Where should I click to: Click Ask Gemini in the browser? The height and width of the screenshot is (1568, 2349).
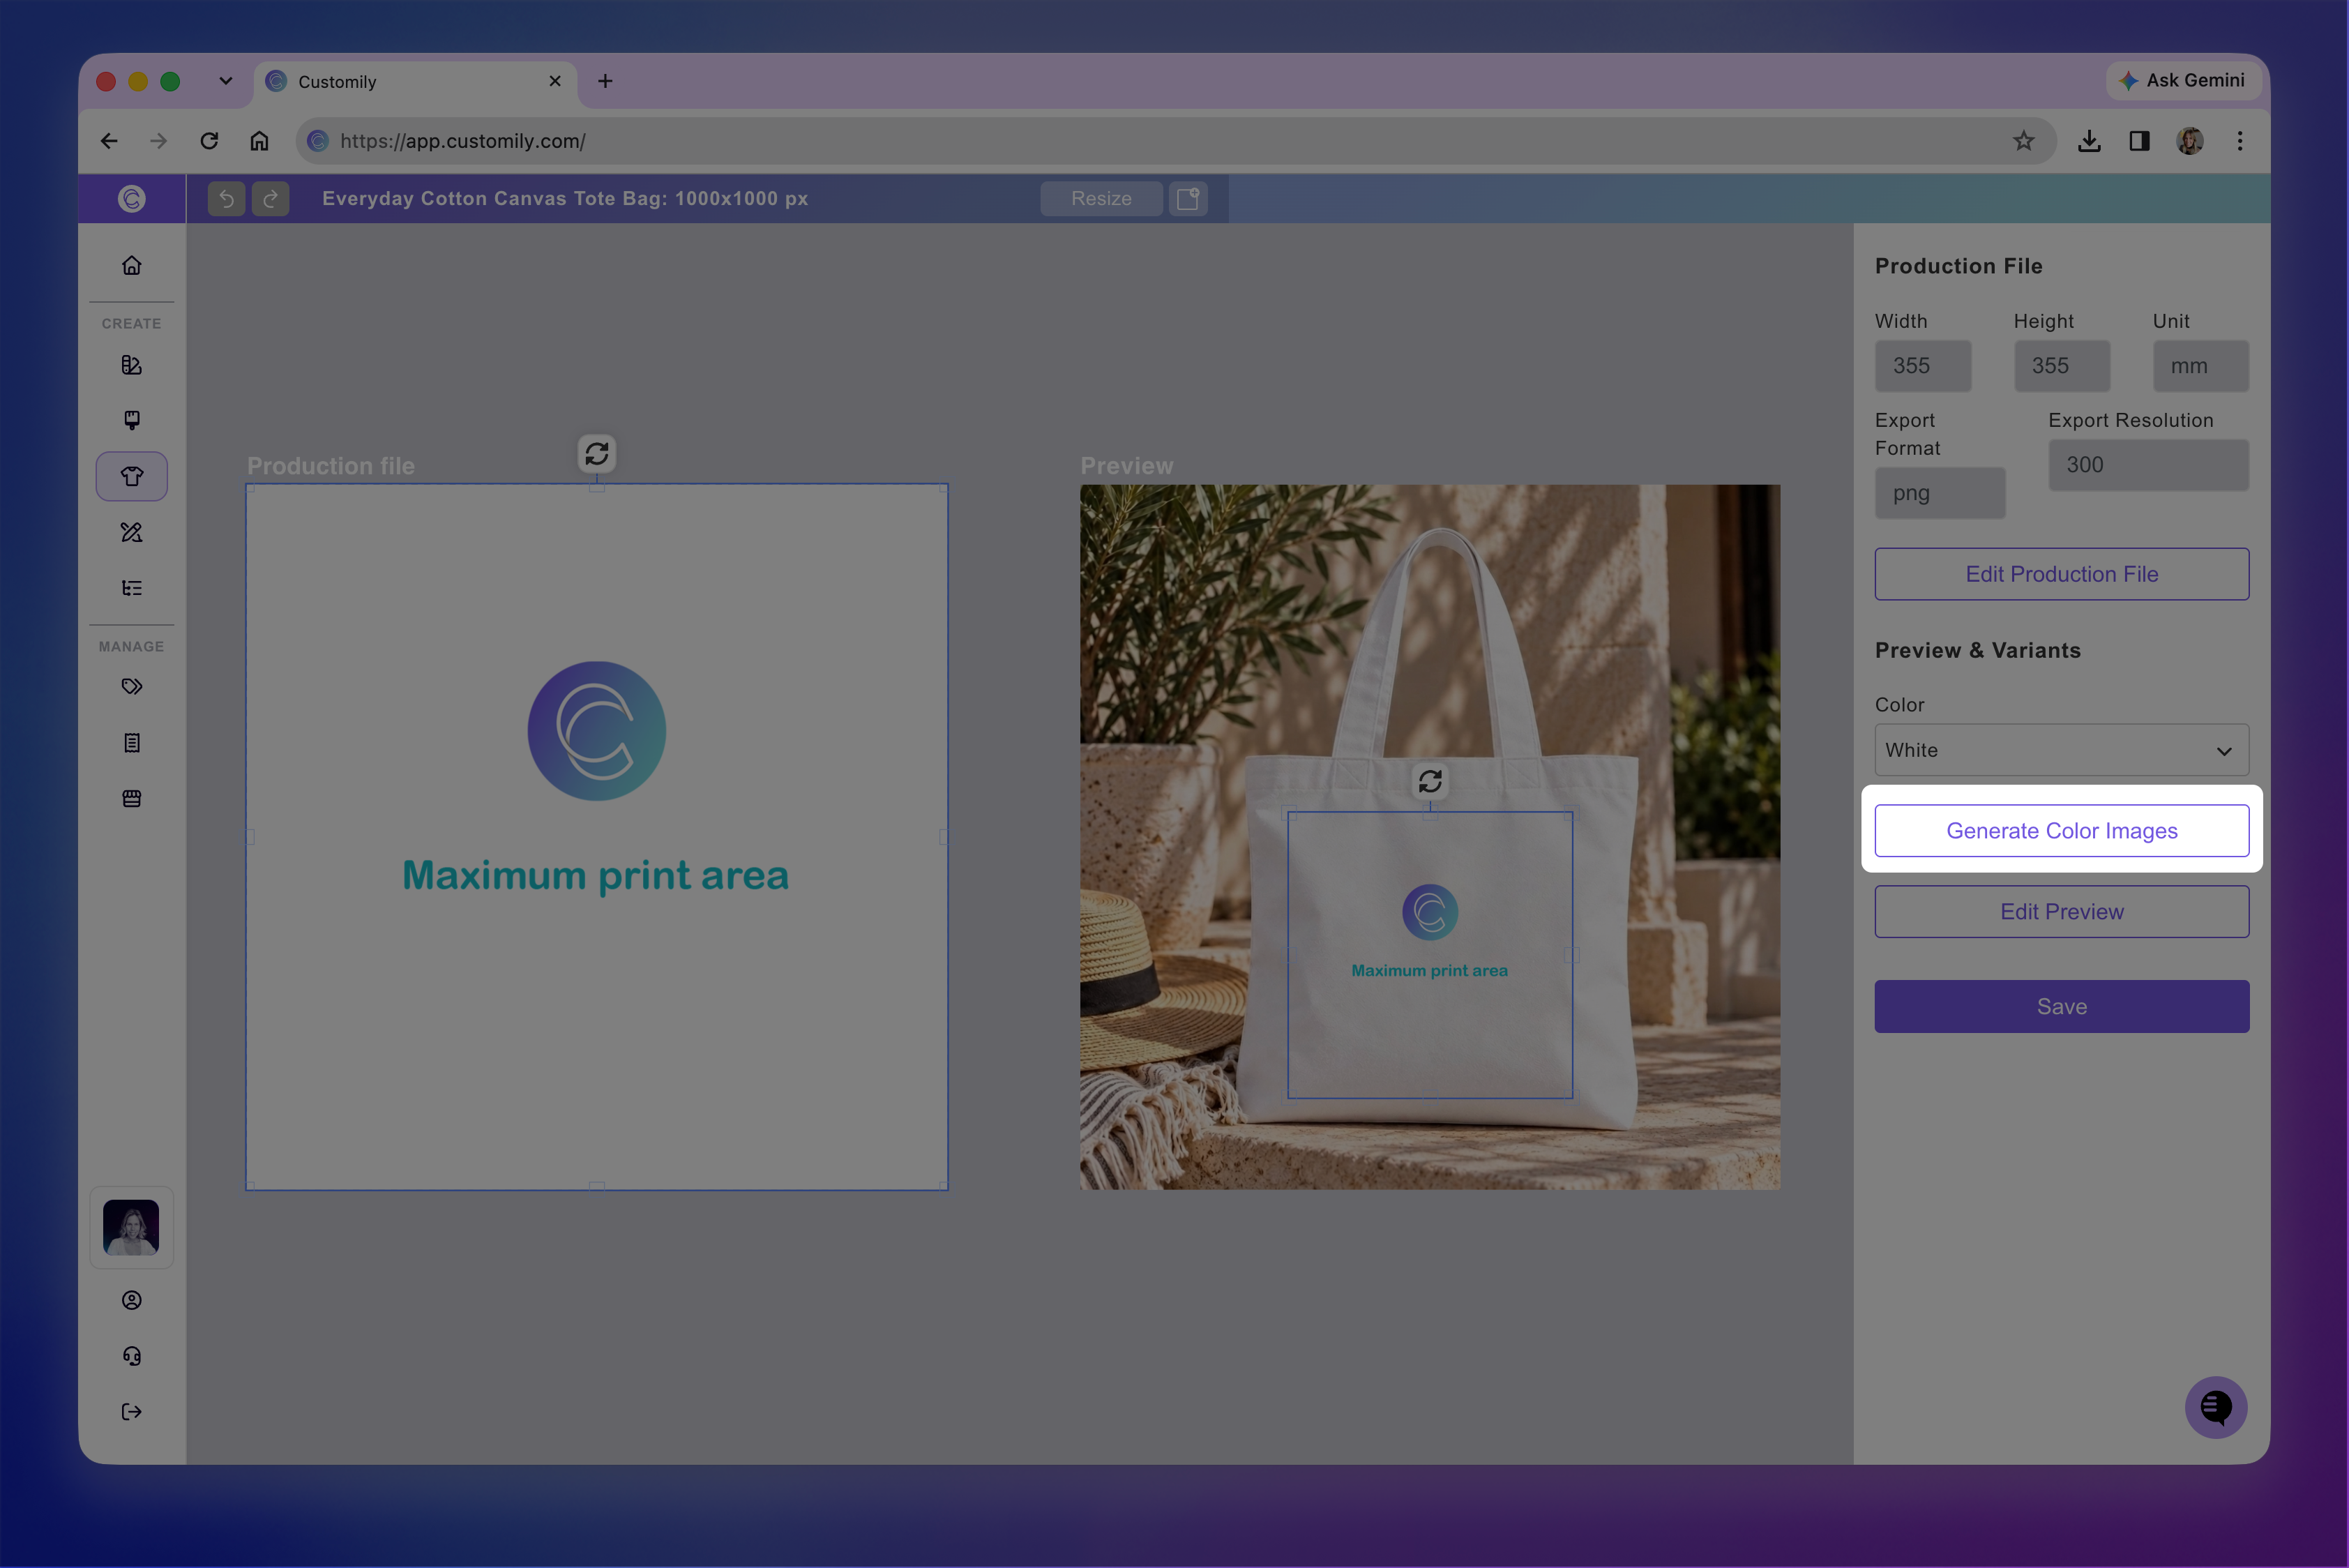coord(2184,80)
